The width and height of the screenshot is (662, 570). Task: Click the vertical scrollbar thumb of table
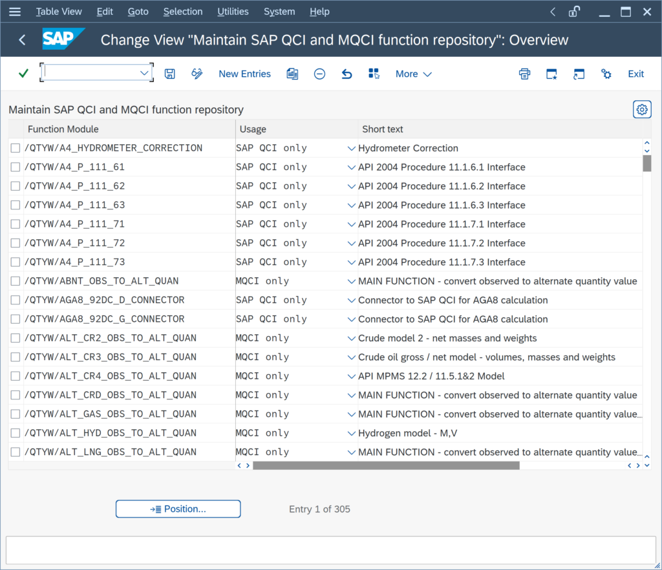(646, 164)
